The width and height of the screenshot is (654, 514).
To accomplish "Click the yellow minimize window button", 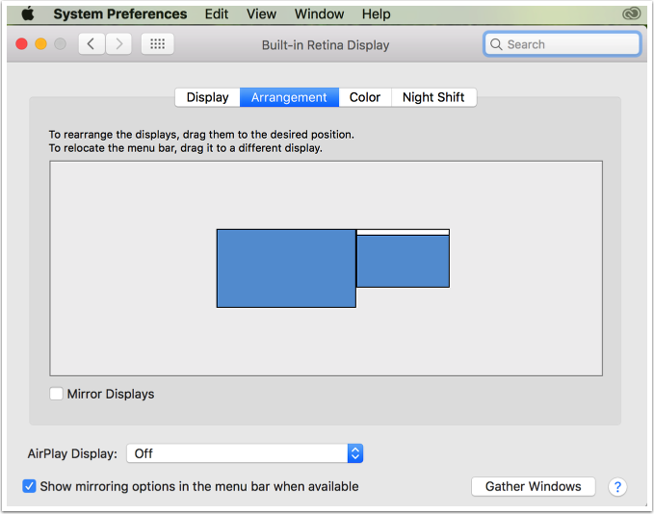I will [40, 43].
